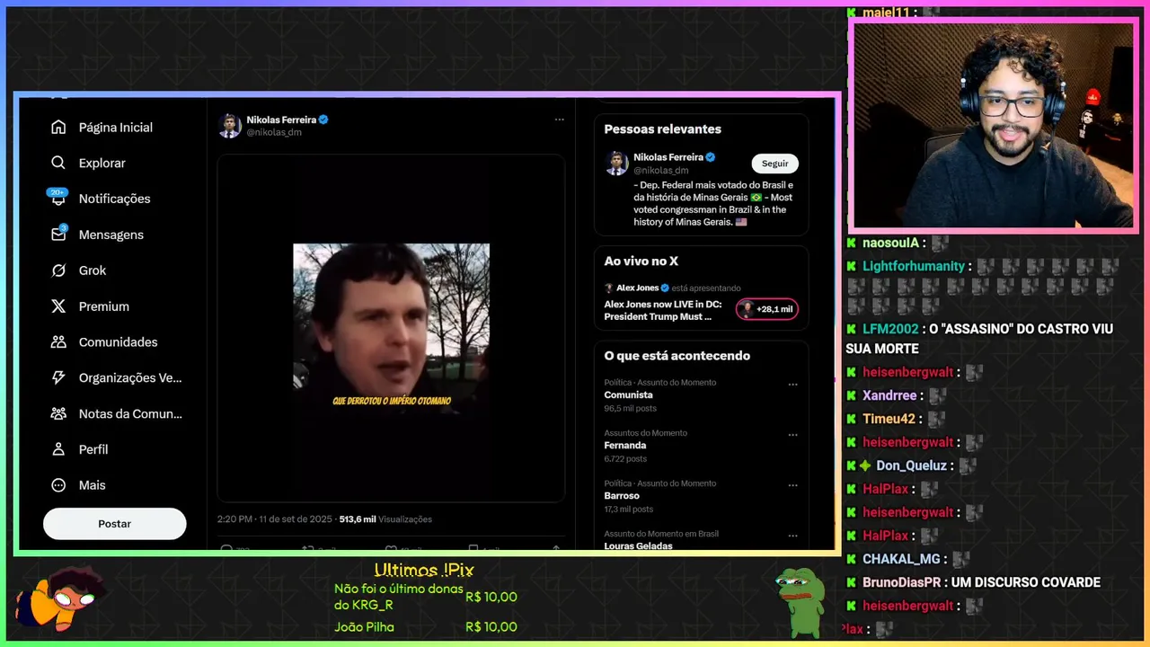
Task: Click chat username CHAKAL_MG
Action: coord(901,559)
